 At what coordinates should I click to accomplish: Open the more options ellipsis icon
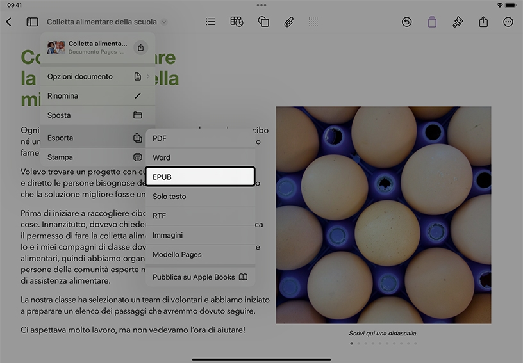pos(508,22)
